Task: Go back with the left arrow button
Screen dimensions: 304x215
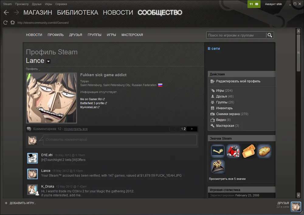Action: [6, 12]
